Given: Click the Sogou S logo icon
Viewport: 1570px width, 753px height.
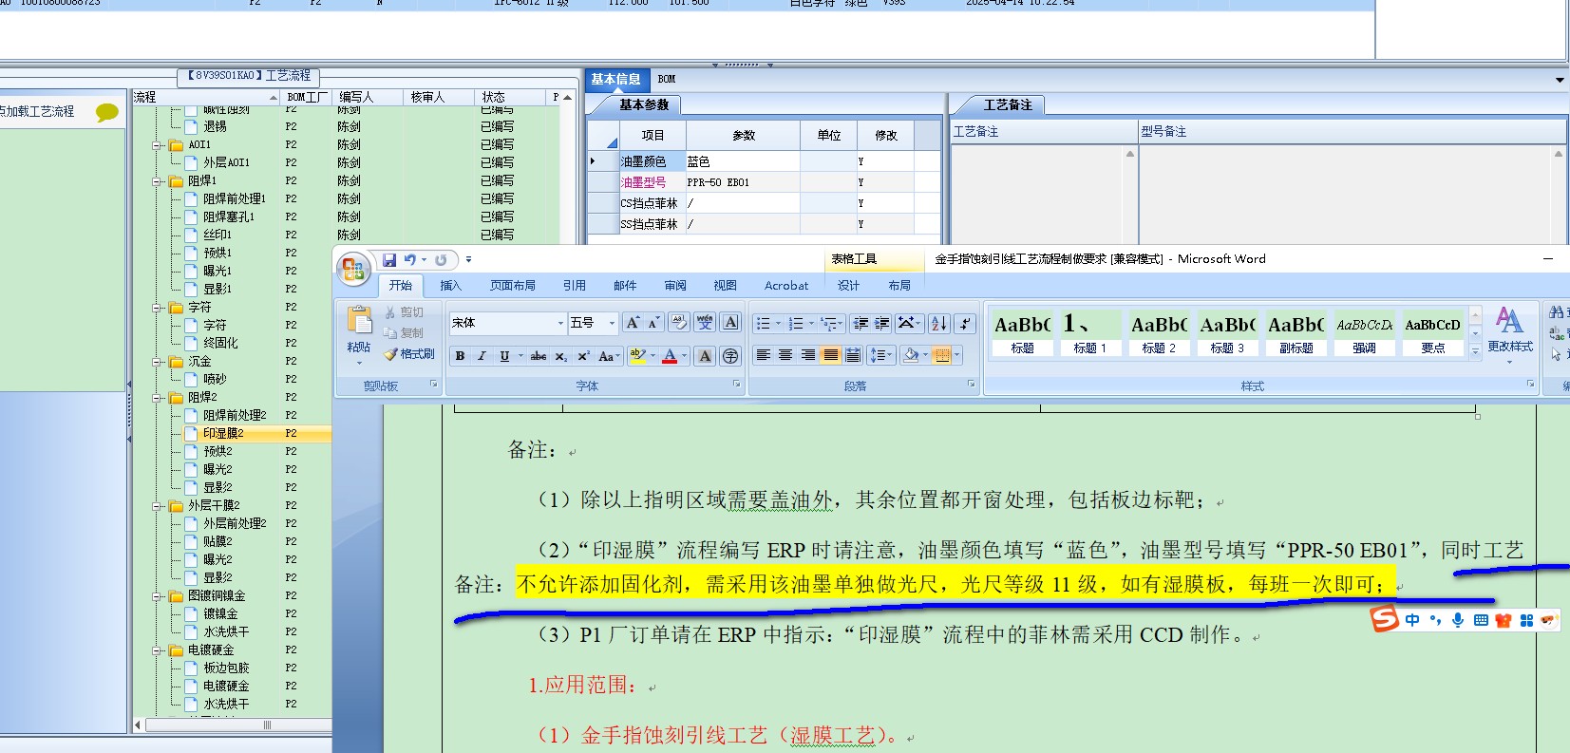Looking at the screenshot, I should (1385, 620).
